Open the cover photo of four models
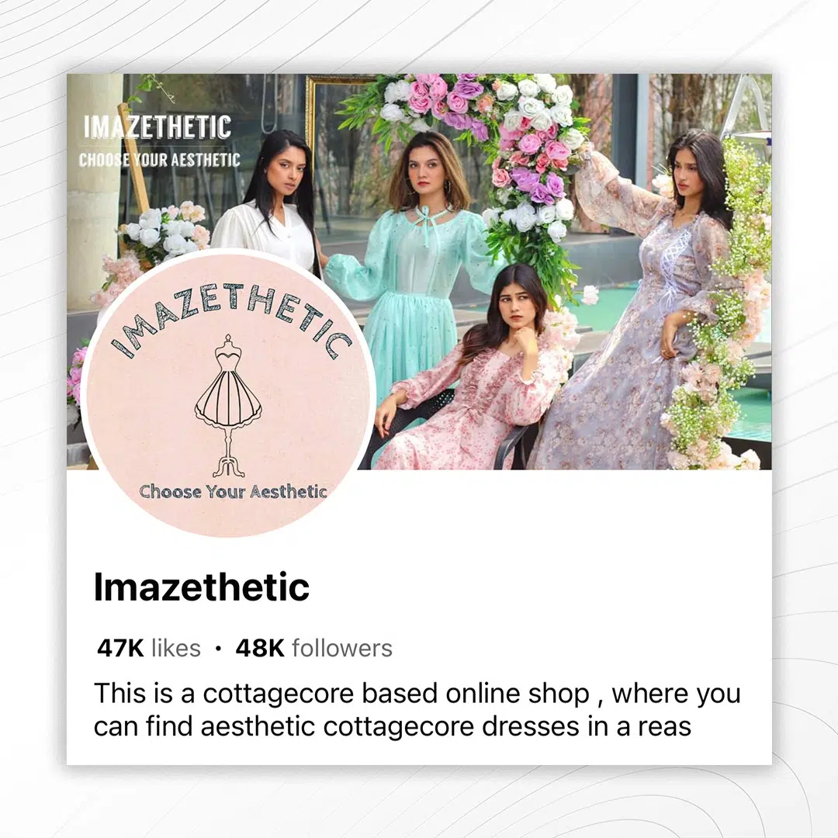 [x=419, y=272]
